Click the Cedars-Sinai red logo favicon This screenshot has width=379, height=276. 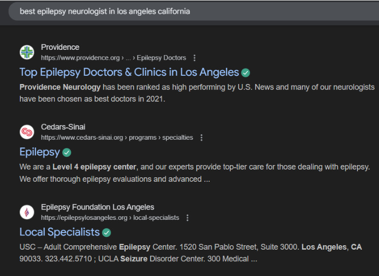[27, 132]
